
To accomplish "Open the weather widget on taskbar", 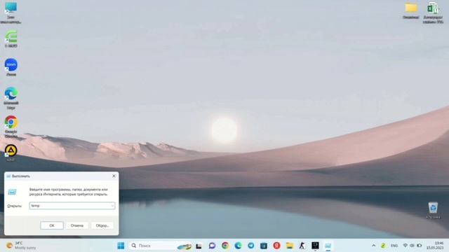I will click(20, 246).
